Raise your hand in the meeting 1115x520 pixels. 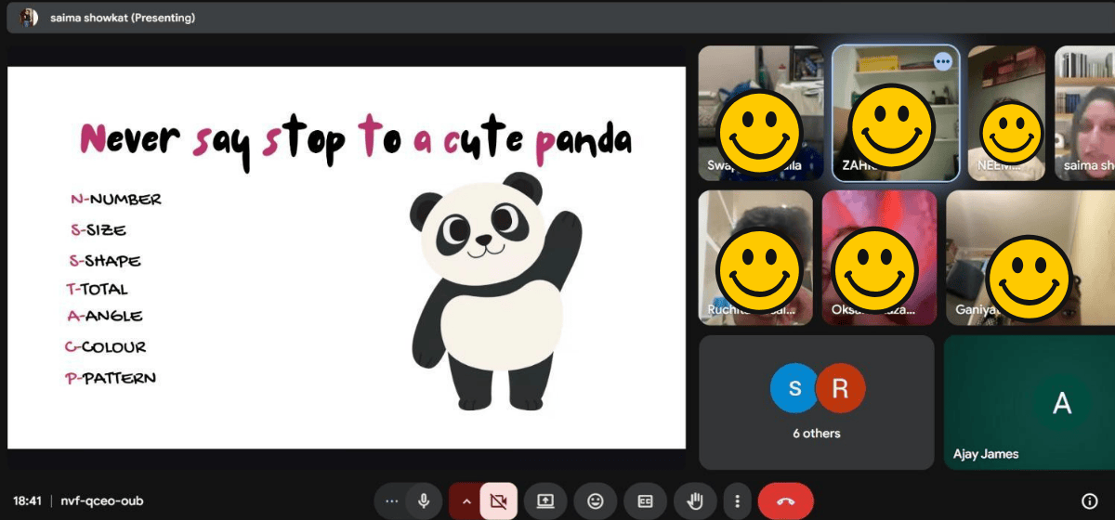coord(694,501)
